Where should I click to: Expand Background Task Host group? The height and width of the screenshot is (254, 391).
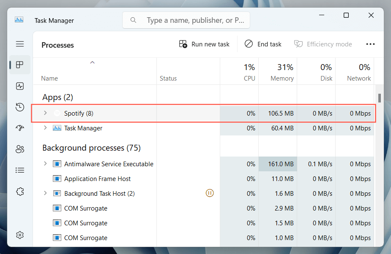pos(45,193)
